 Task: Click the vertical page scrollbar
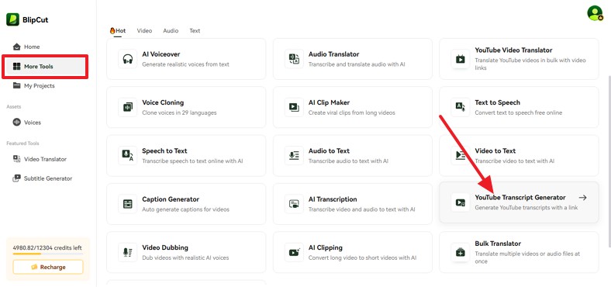[609, 162]
